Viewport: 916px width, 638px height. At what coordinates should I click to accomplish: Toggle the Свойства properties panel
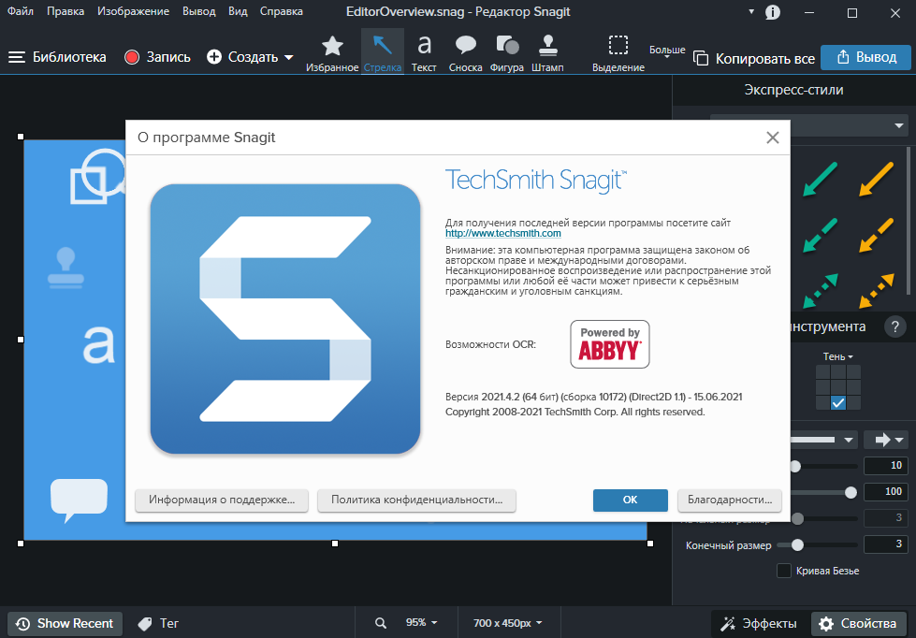coord(859,623)
